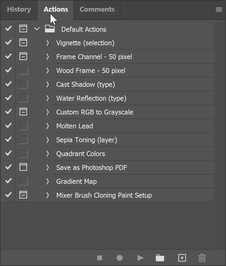Click the Default Actions folder icon
The height and width of the screenshot is (266, 226).
tap(50, 29)
